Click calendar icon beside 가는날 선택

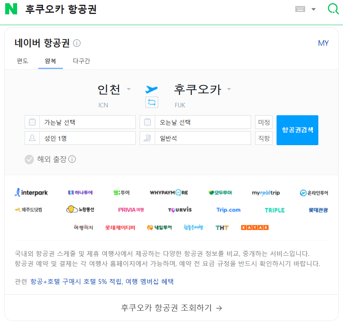32,122
